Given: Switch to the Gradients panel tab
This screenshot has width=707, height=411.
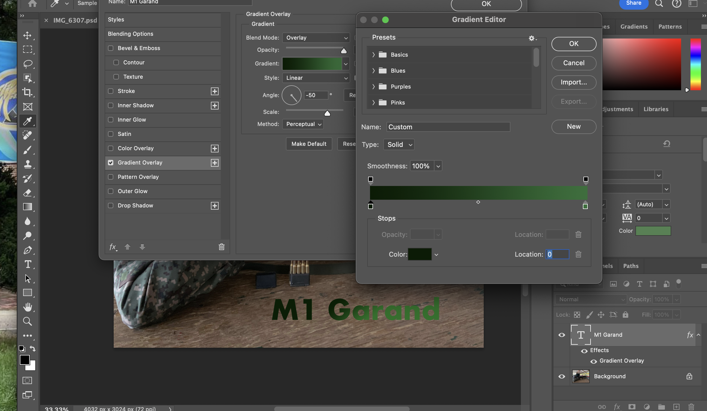Looking at the screenshot, I should coord(633,27).
